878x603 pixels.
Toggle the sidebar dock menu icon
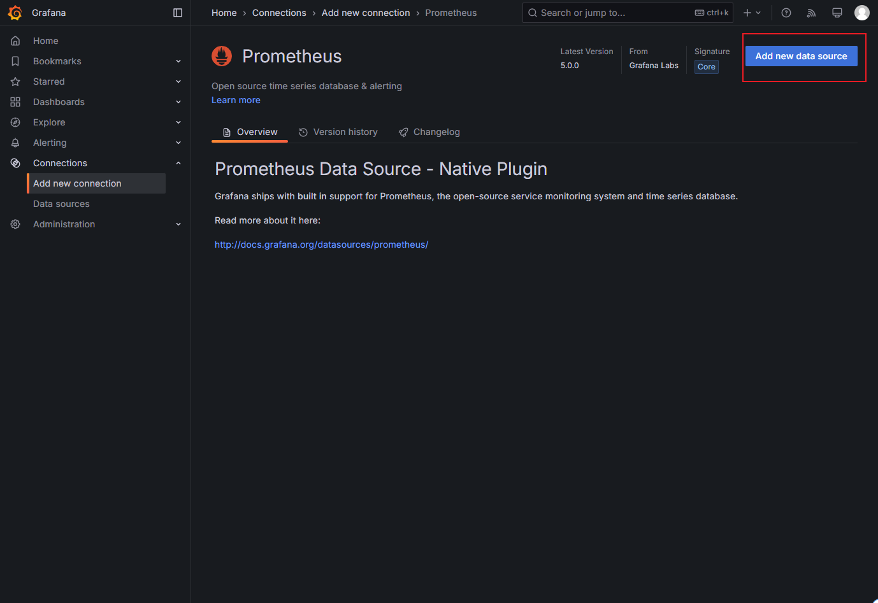(x=178, y=13)
